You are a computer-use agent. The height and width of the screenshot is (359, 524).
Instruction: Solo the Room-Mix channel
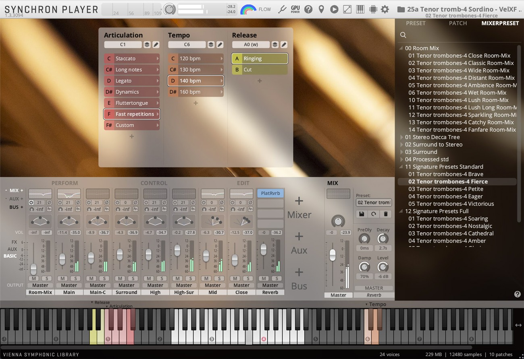coord(47,279)
